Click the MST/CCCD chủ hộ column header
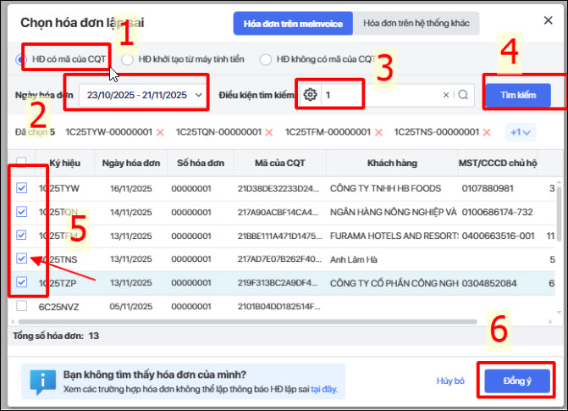568x411 pixels. click(x=498, y=164)
